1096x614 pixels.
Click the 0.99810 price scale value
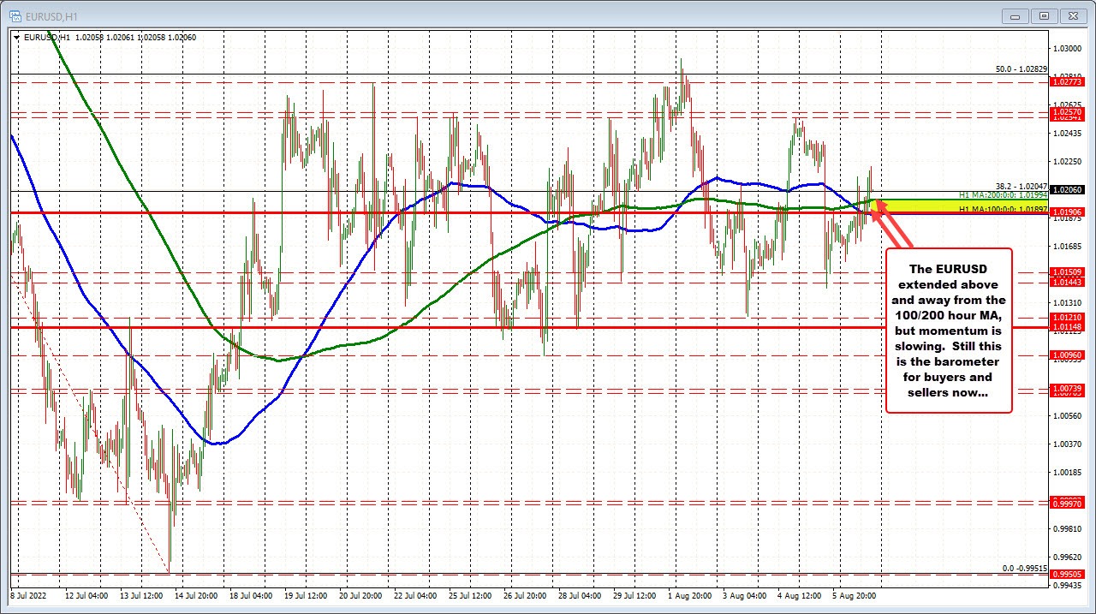coord(1068,529)
